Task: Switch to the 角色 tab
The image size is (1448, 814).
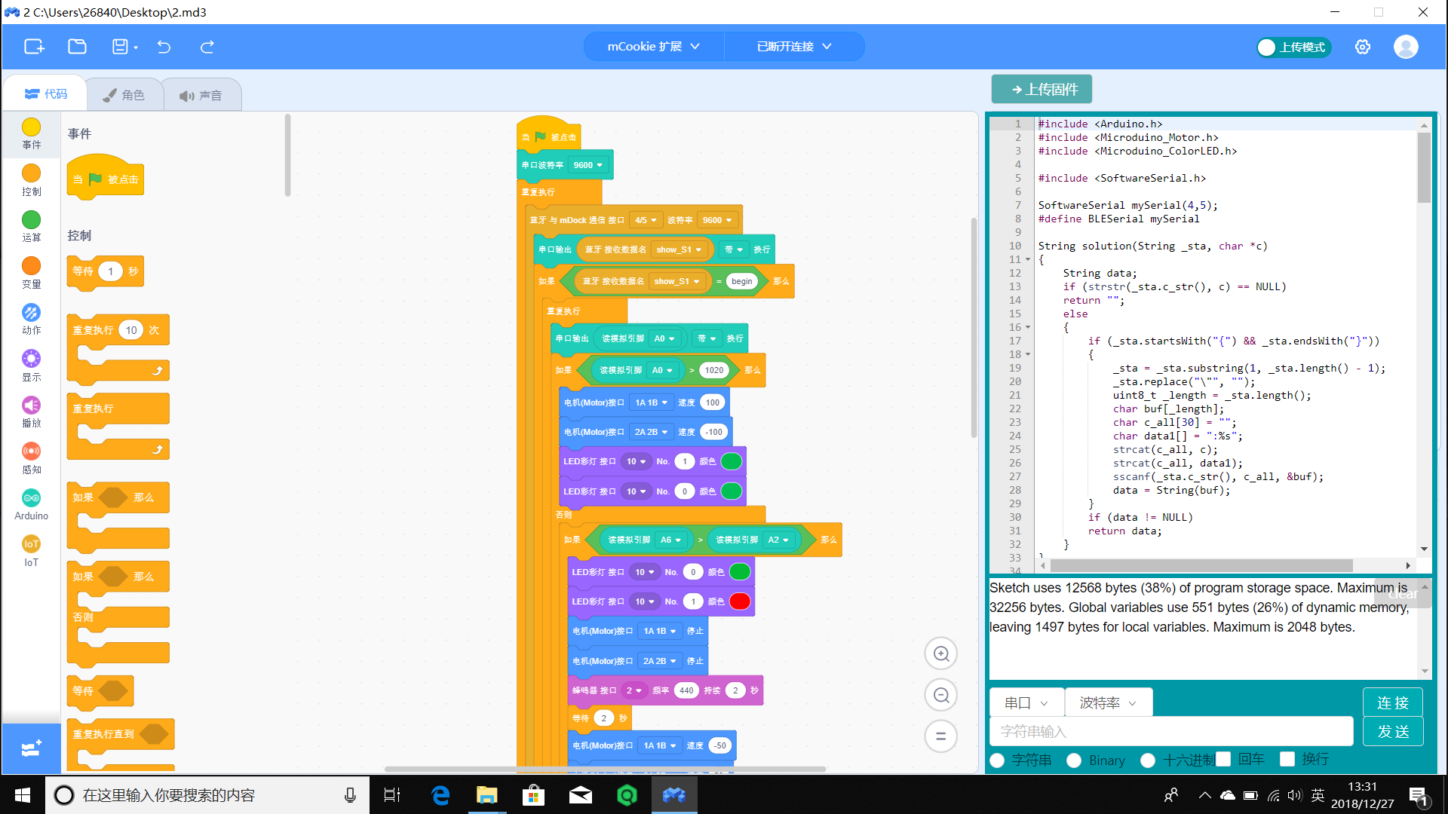Action: pos(124,95)
